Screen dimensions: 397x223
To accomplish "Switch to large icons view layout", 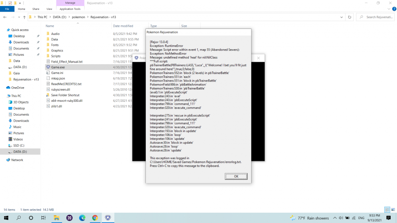I will pyautogui.click(x=393, y=210).
